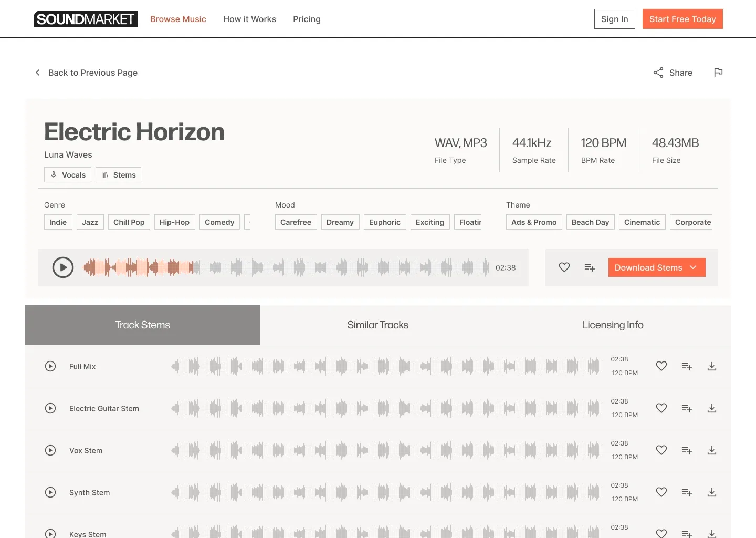Switch to Track Stems tab
This screenshot has height=538, width=756.
[143, 325]
